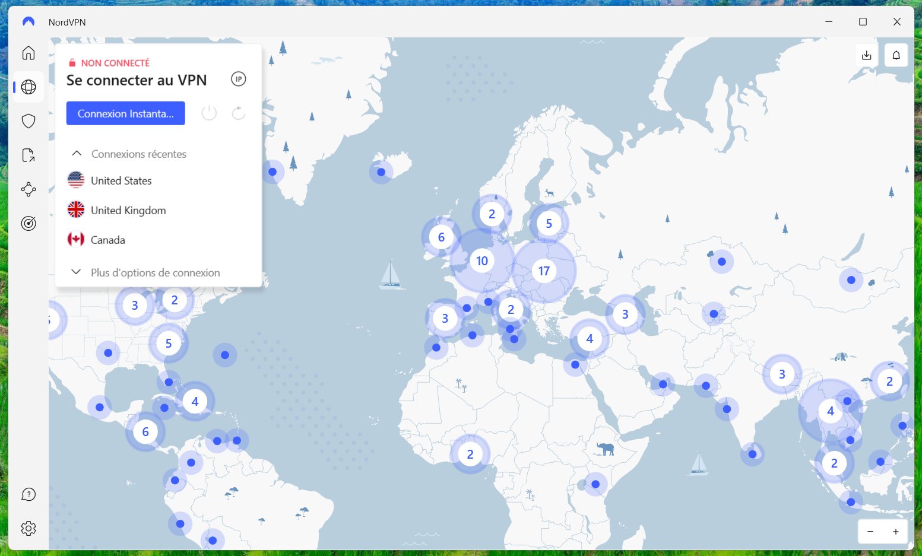Select the Sri Lanka server dot
922x556 pixels.
click(752, 455)
